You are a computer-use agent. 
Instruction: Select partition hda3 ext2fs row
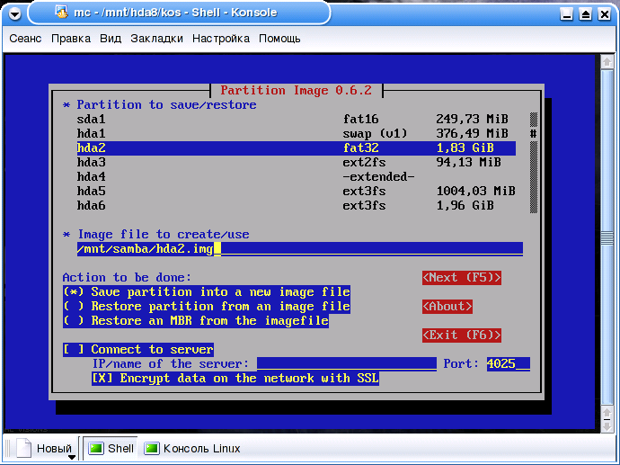click(x=296, y=162)
